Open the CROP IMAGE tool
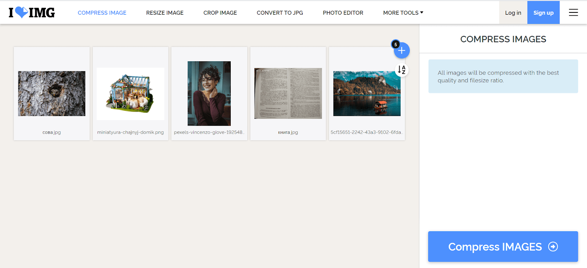 tap(220, 13)
